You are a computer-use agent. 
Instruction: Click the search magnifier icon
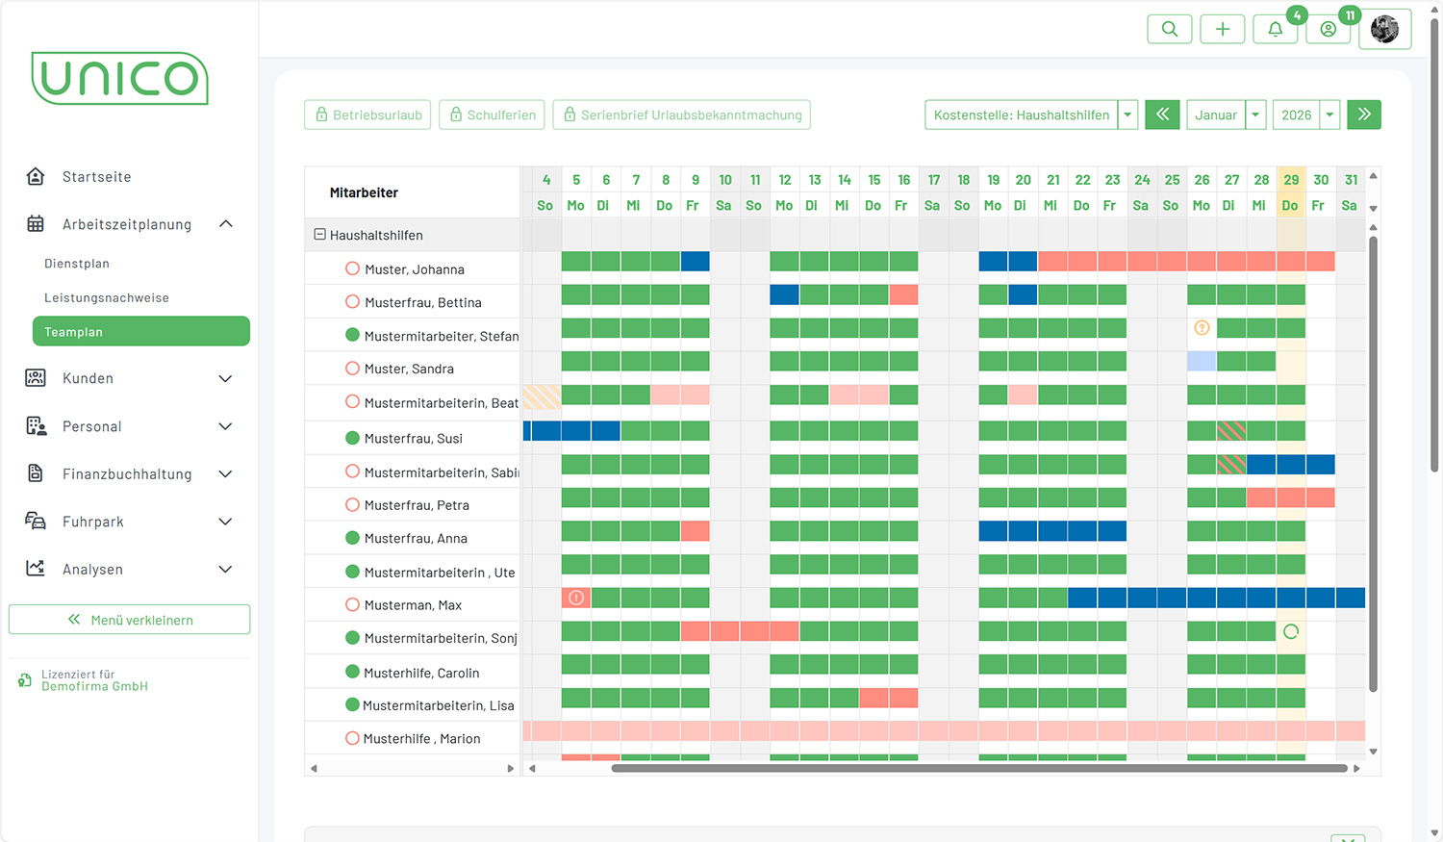click(1169, 29)
